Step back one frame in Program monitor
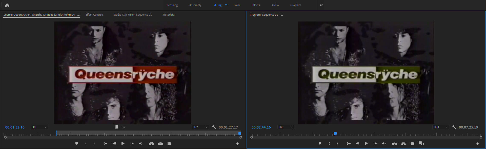Image resolution: width=486 pixels, height=149 pixels. pos(357,143)
